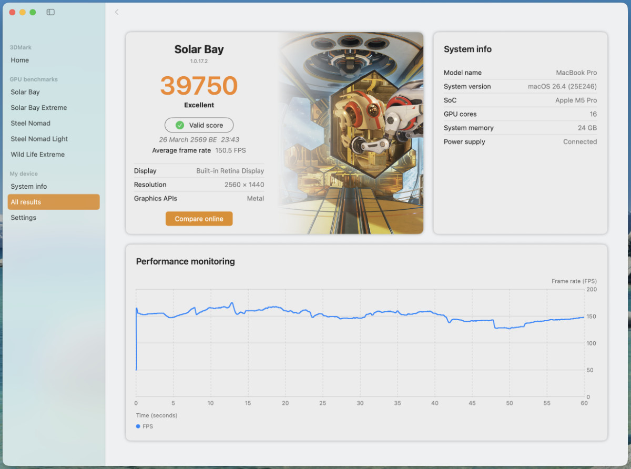The width and height of the screenshot is (631, 469).
Task: Toggle the sidebar visibility icon
Action: [x=50, y=12]
